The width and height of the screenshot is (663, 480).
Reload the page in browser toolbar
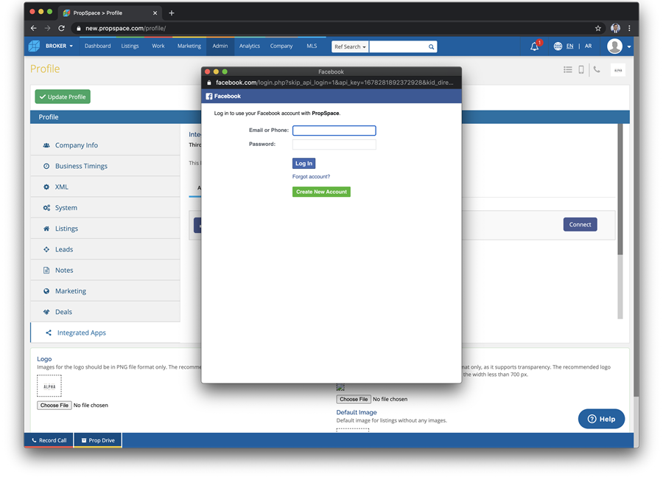coord(61,28)
